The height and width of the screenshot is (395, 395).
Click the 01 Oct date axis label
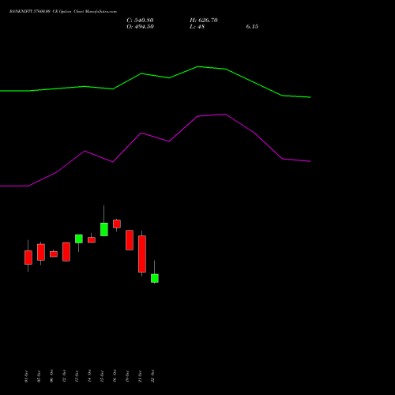click(x=26, y=376)
